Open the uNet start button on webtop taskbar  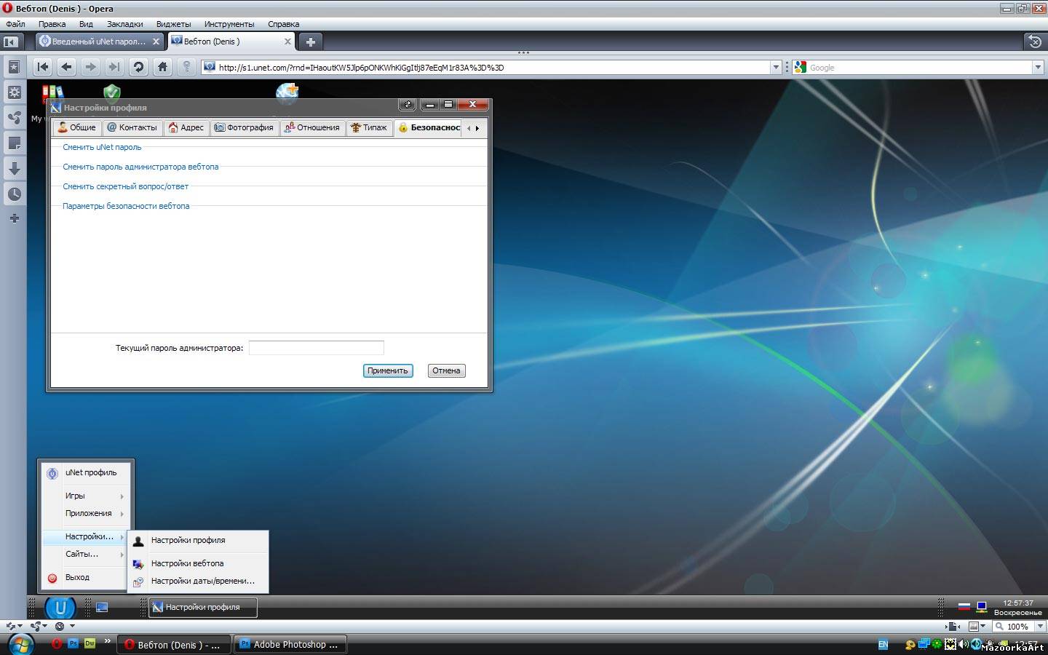60,608
